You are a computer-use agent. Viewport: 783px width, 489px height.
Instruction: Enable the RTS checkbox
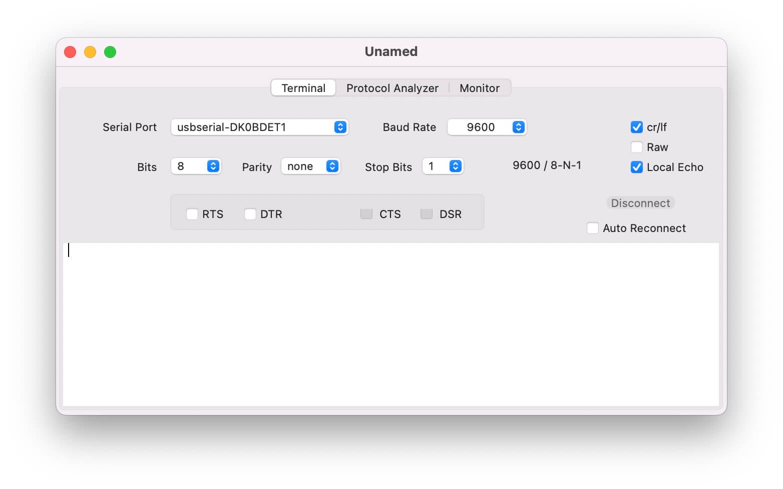[x=192, y=213]
